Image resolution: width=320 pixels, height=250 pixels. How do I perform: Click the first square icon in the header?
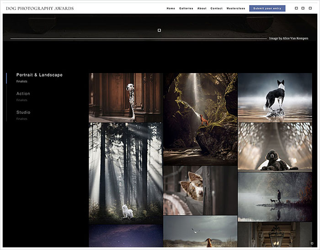tap(296, 8)
